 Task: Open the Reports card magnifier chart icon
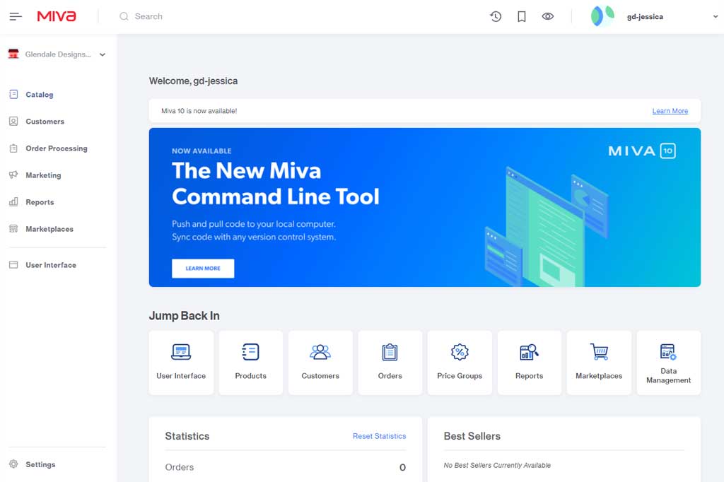pyautogui.click(x=529, y=352)
